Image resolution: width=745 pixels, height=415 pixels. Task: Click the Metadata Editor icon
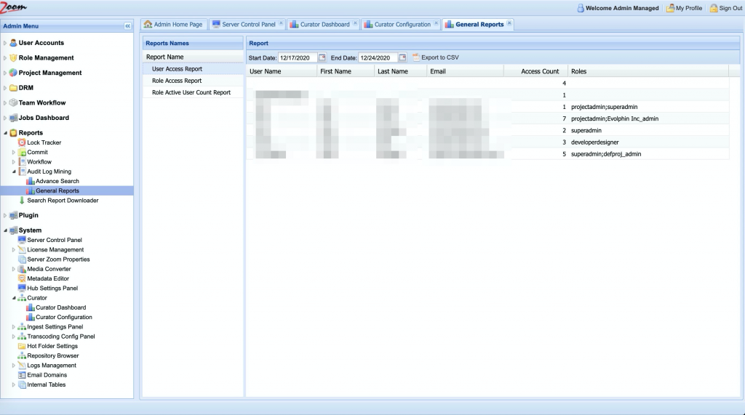(x=22, y=278)
